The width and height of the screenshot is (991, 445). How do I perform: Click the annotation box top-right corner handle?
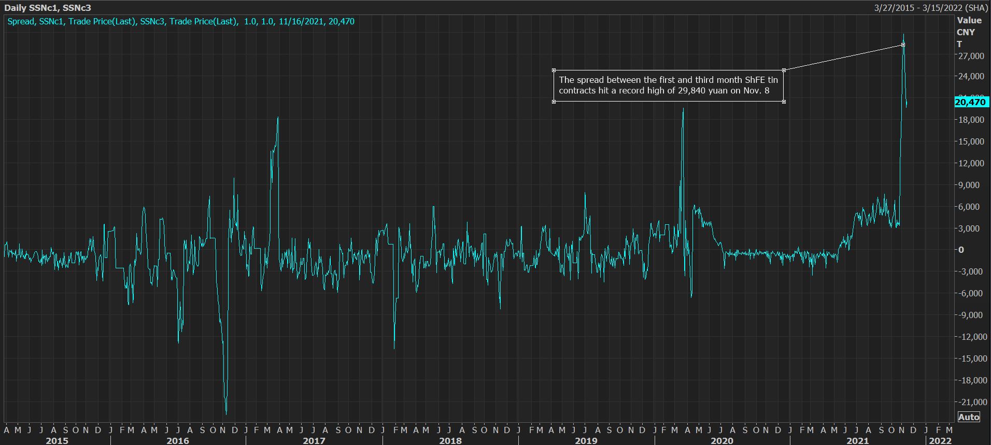coord(784,70)
